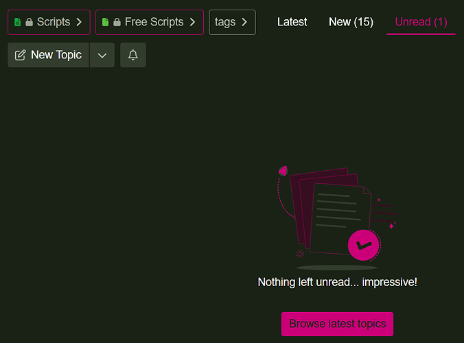Switch to the Latest tab
The width and height of the screenshot is (464, 343).
(x=292, y=22)
